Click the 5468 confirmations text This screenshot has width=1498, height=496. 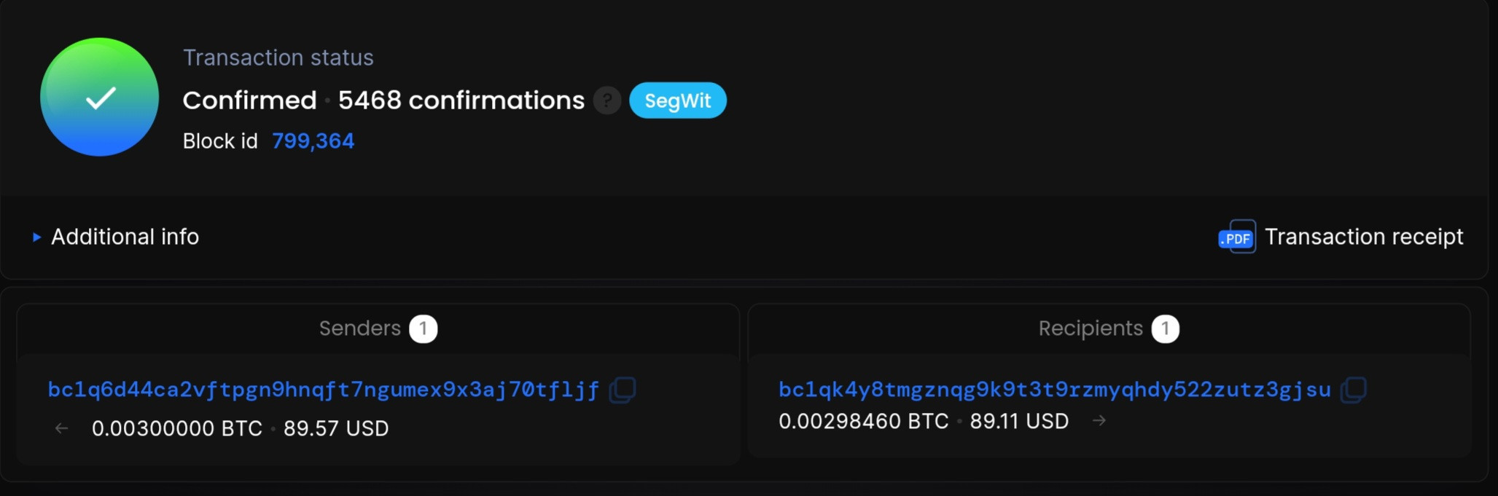click(461, 101)
